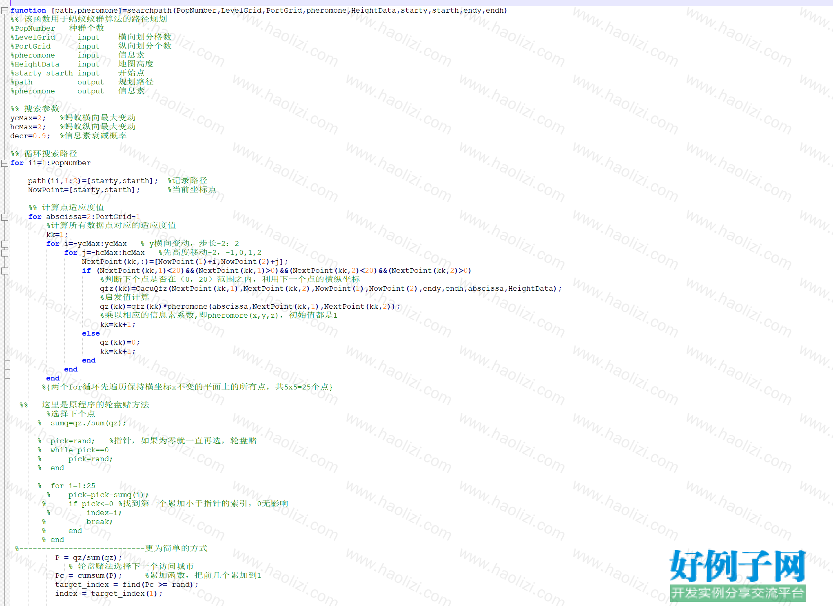Collapse the 'for ii=1:PopNumber' loop fold

[5, 163]
